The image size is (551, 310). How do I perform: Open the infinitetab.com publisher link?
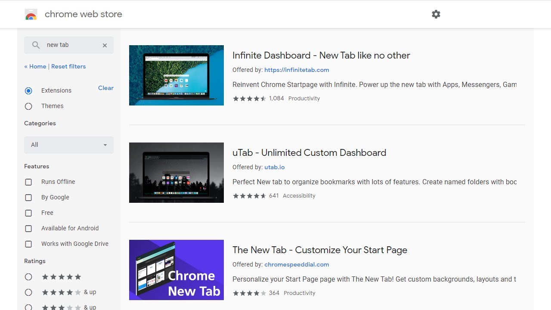click(x=297, y=70)
